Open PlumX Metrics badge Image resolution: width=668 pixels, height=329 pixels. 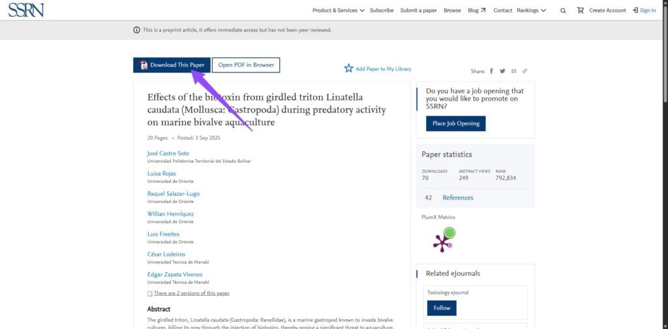pyautogui.click(x=444, y=240)
